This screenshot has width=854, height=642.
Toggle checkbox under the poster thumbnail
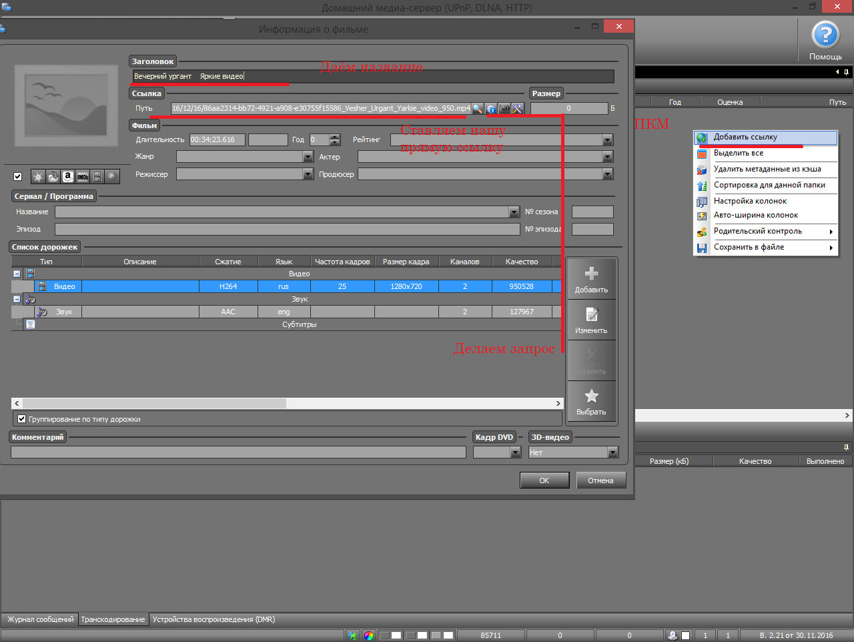click(18, 177)
